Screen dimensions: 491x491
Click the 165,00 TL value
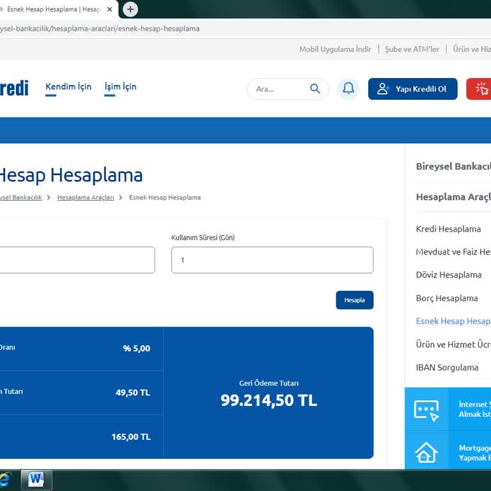pyautogui.click(x=131, y=437)
